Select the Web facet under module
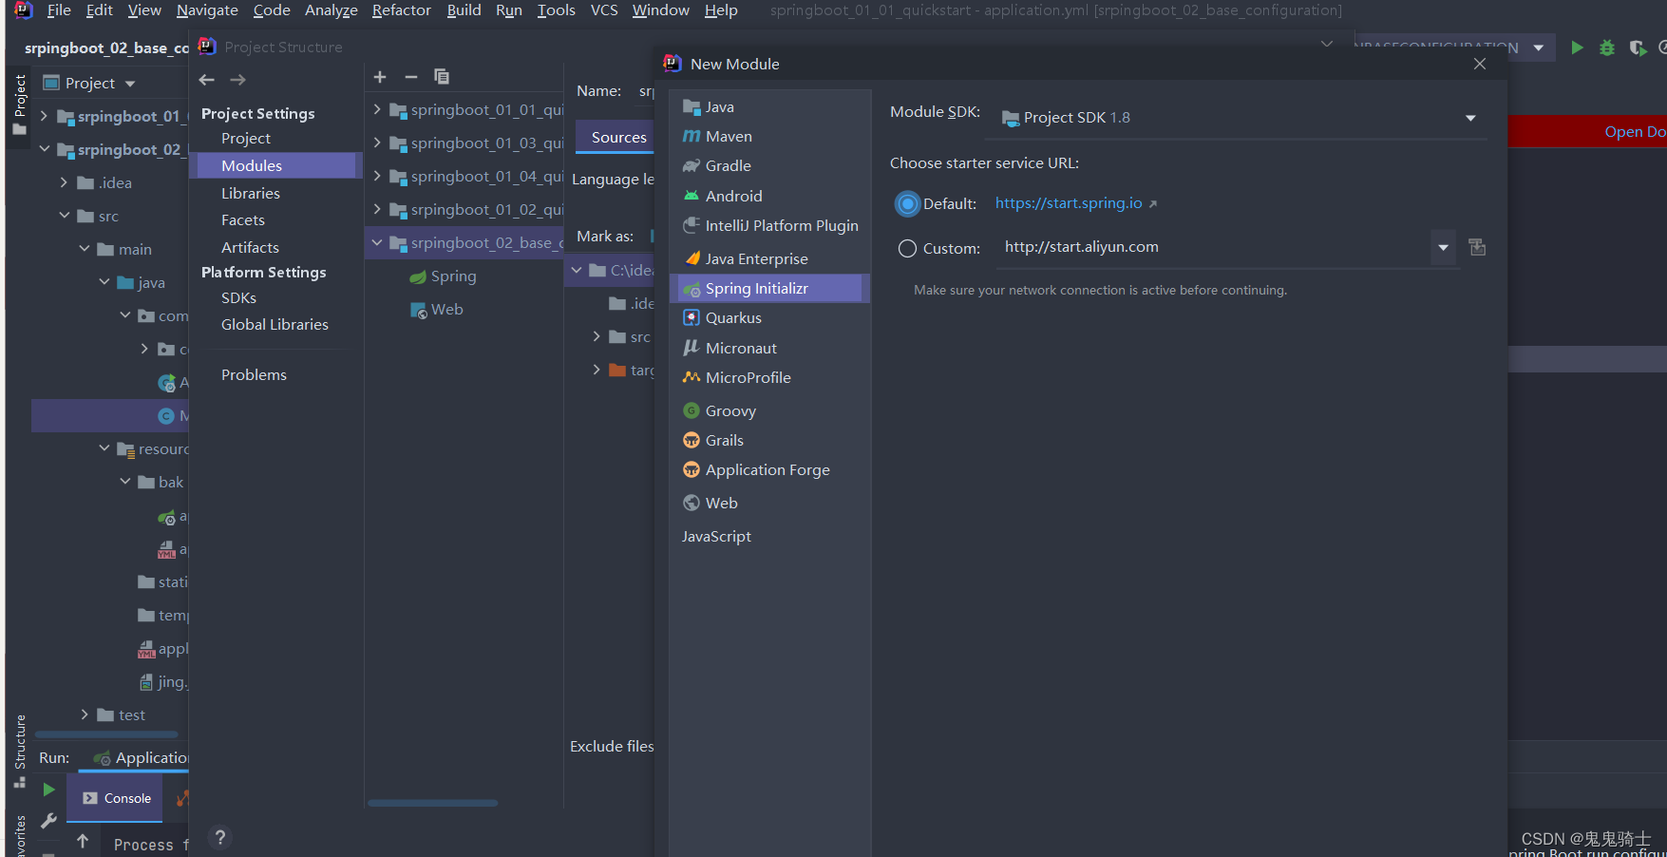 tap(437, 310)
